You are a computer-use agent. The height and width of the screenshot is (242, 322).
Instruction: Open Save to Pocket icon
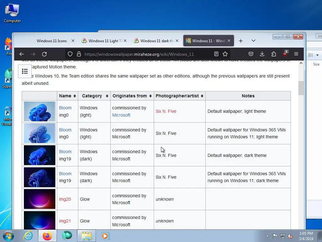tap(251, 54)
